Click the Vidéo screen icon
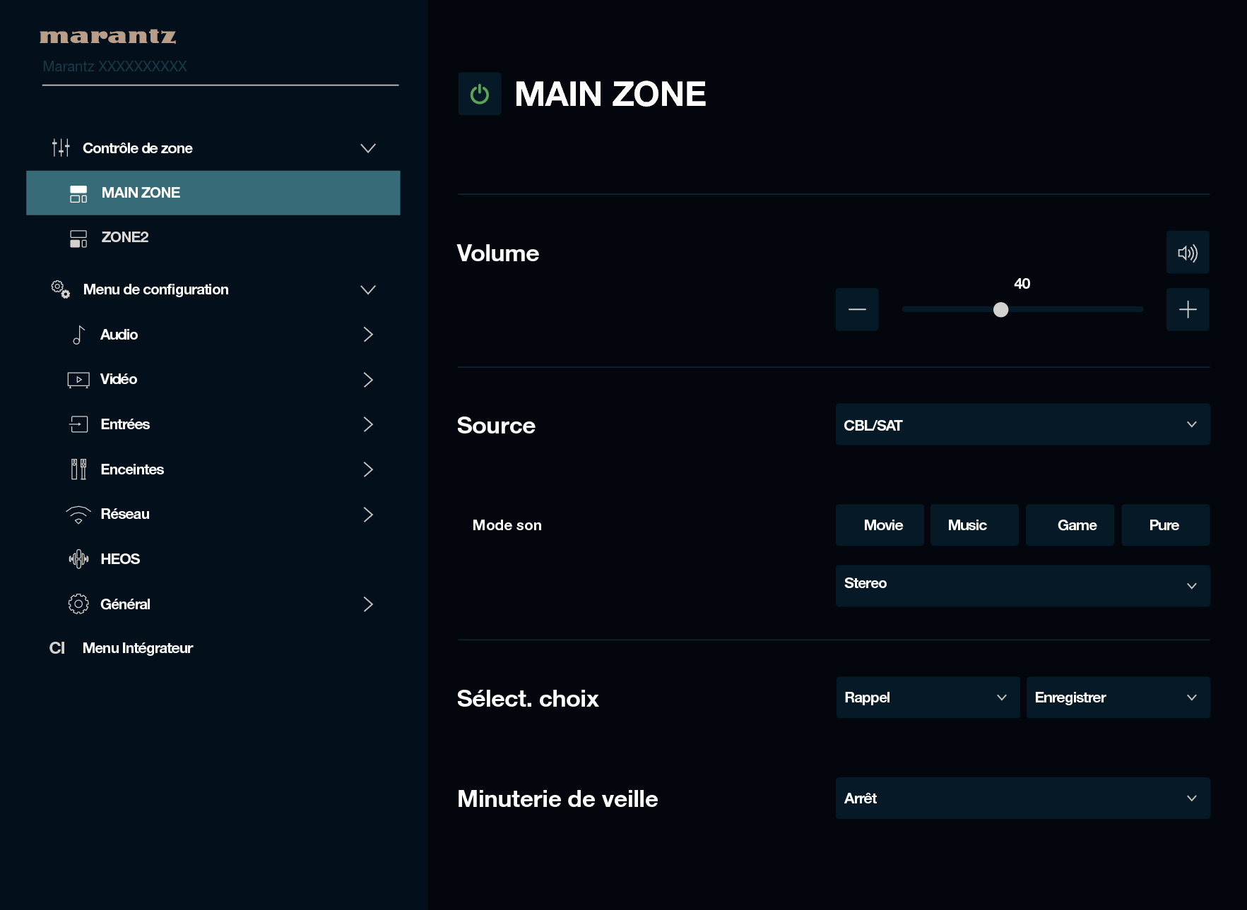1247x910 pixels. click(78, 380)
